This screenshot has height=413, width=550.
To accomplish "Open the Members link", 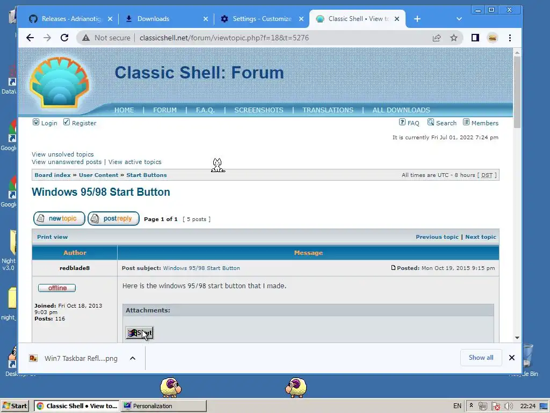I will (x=485, y=123).
